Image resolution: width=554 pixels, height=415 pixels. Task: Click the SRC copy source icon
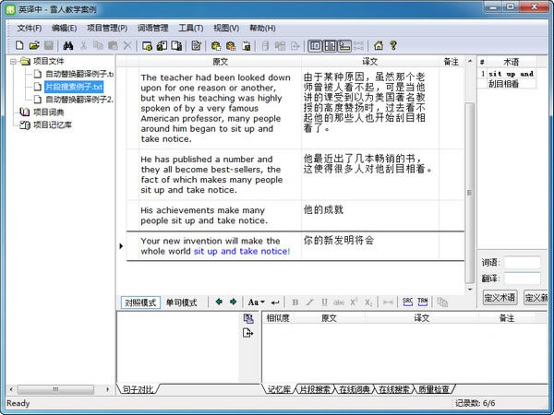[408, 302]
